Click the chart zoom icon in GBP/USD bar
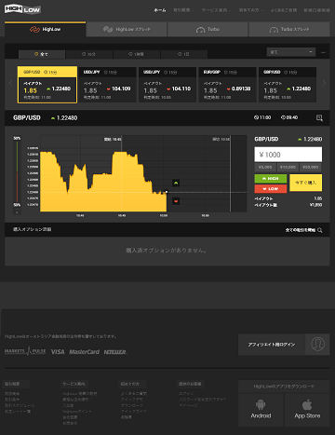 click(x=319, y=117)
